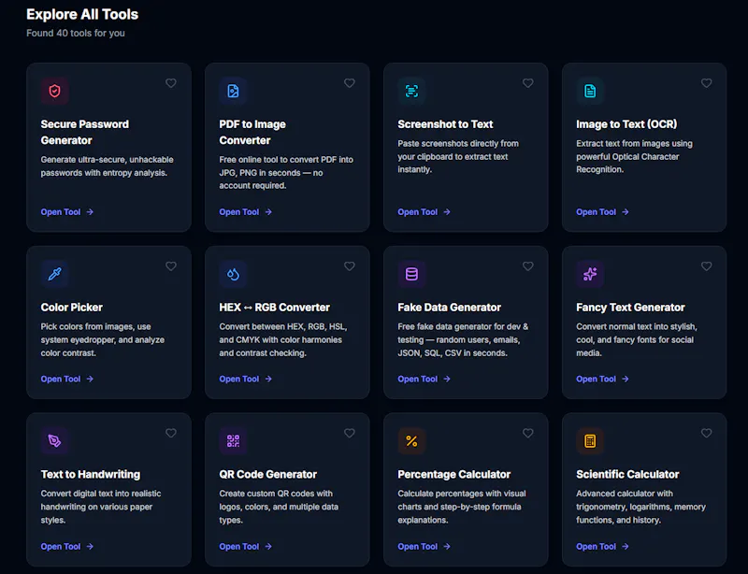Click the QR Code Generator title
Viewport: 748px width, 574px height.
[x=268, y=474]
